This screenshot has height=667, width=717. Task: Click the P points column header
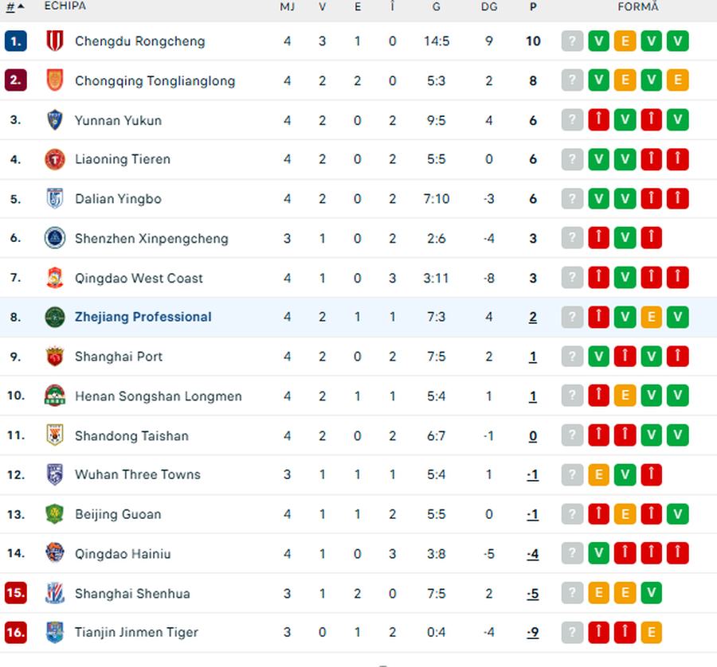pos(533,7)
